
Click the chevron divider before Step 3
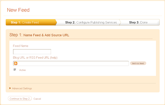click(x=120, y=22)
